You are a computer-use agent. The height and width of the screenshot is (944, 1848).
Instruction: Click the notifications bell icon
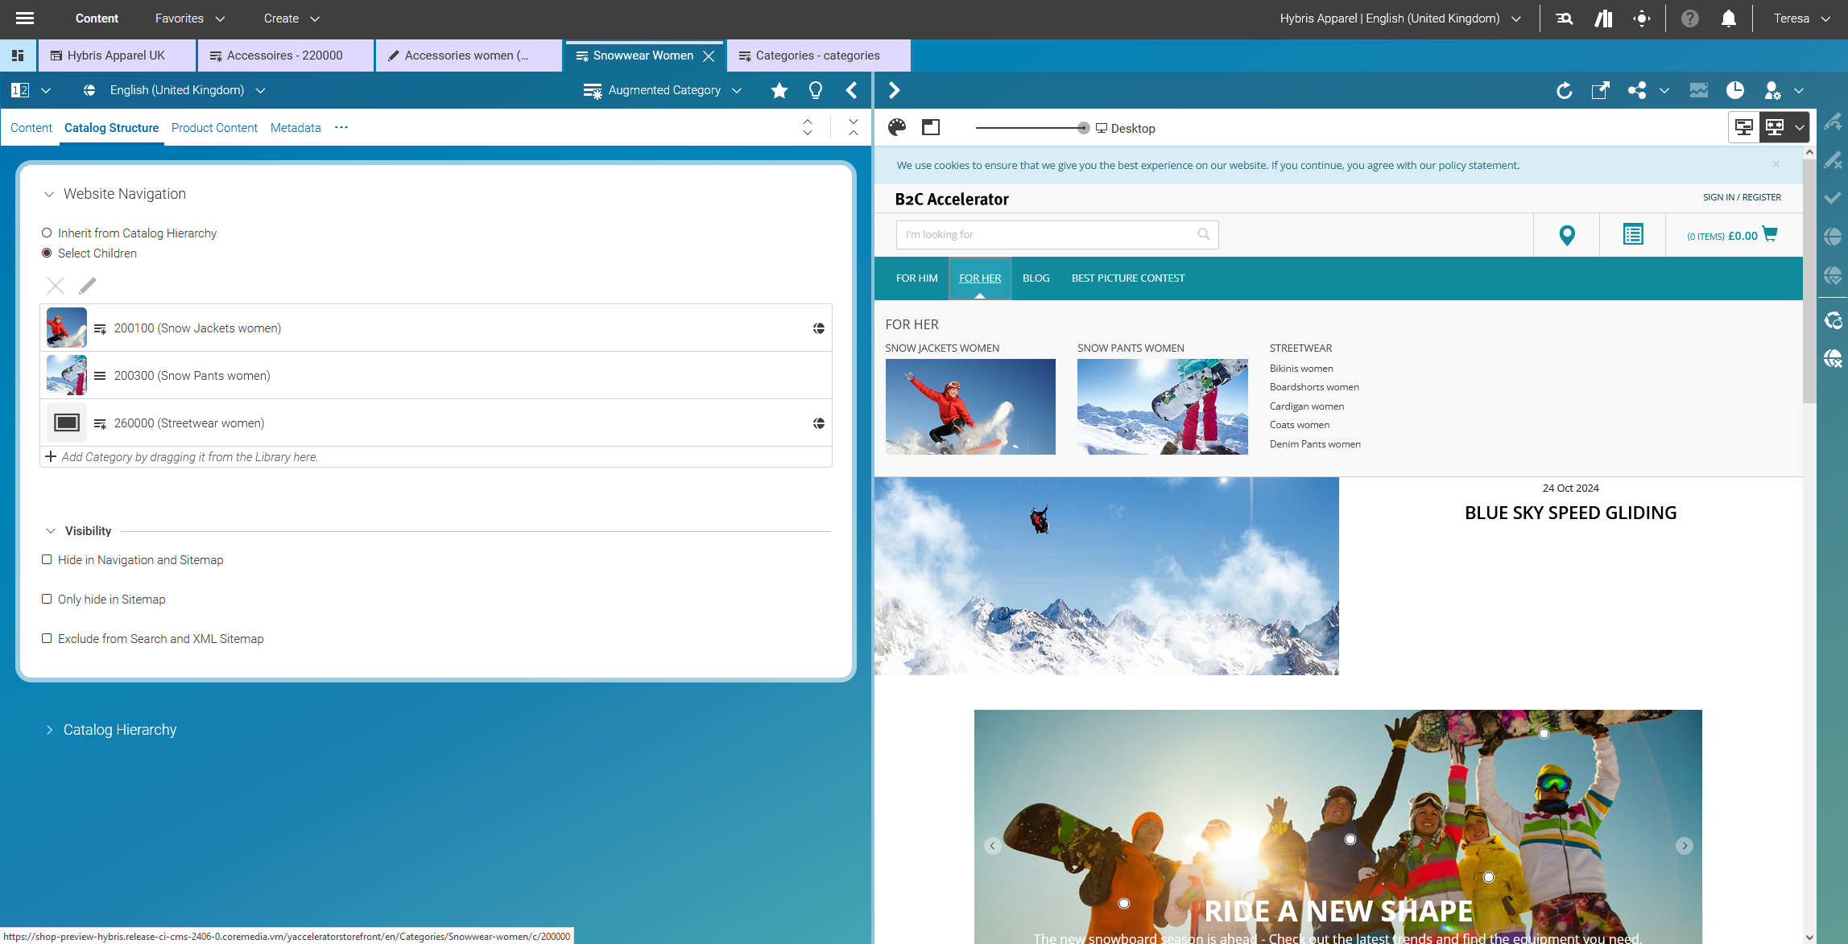(x=1727, y=18)
